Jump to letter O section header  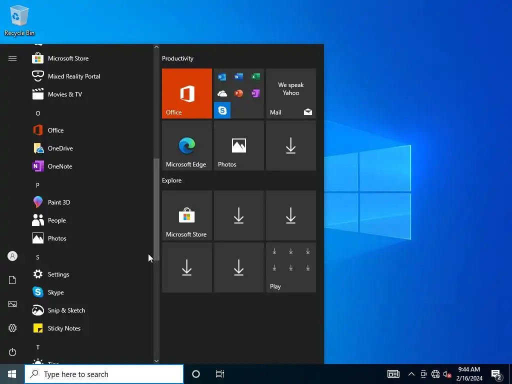tap(38, 113)
